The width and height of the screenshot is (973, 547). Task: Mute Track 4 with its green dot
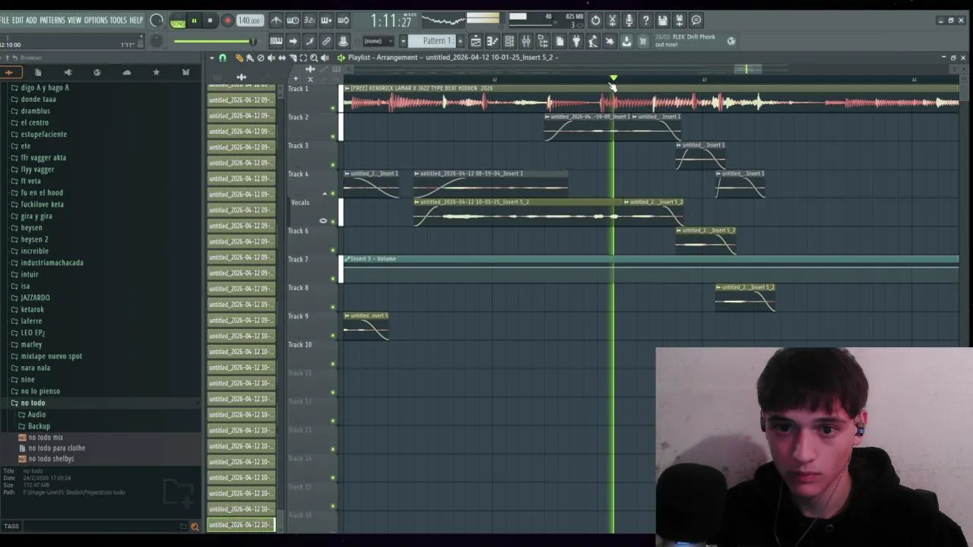[x=333, y=193]
